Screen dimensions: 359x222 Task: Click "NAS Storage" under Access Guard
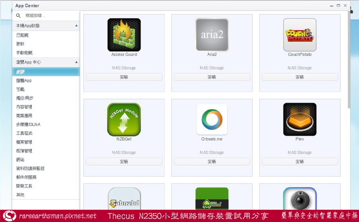(124, 68)
